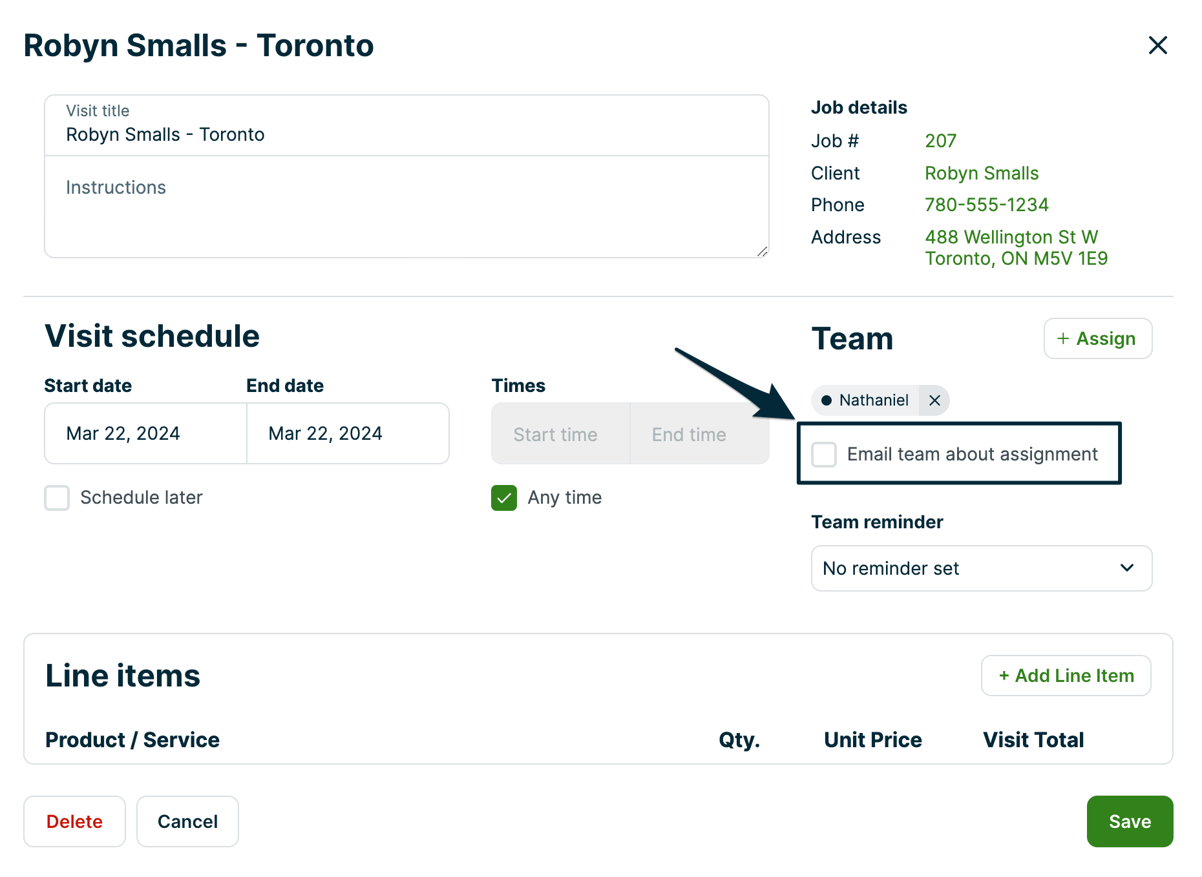The height and width of the screenshot is (877, 1202).
Task: Check the "Schedule later" box
Action: point(57,497)
